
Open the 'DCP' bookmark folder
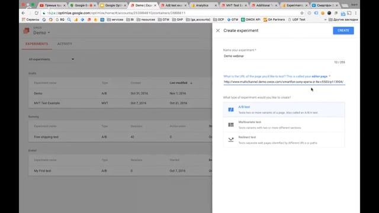219,20
